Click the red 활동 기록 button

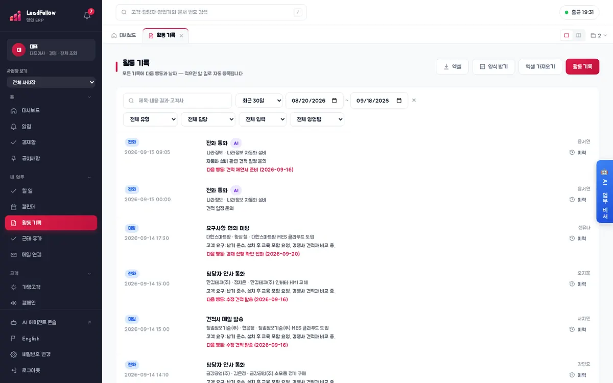[x=582, y=66]
